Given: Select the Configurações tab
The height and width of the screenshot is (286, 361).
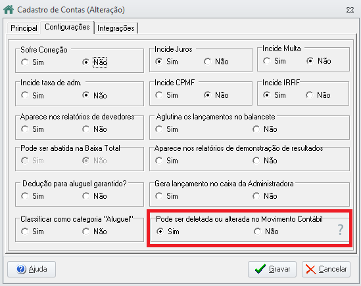Looking at the screenshot, I should pyautogui.click(x=67, y=27).
